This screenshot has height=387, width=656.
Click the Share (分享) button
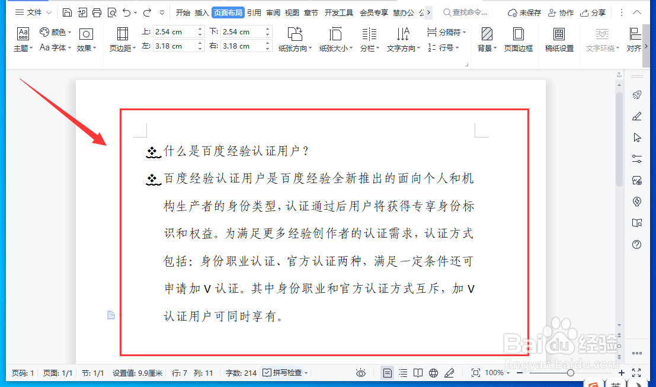tap(593, 13)
